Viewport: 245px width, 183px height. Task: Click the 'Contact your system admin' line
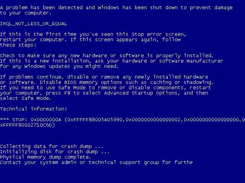(x=96, y=162)
